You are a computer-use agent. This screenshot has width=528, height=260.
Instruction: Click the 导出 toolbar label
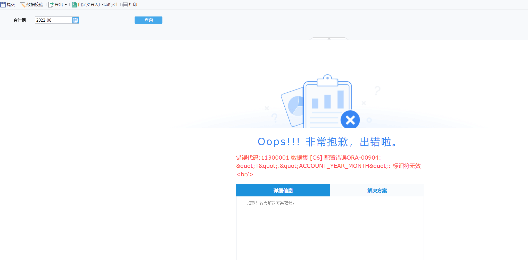tap(59, 5)
